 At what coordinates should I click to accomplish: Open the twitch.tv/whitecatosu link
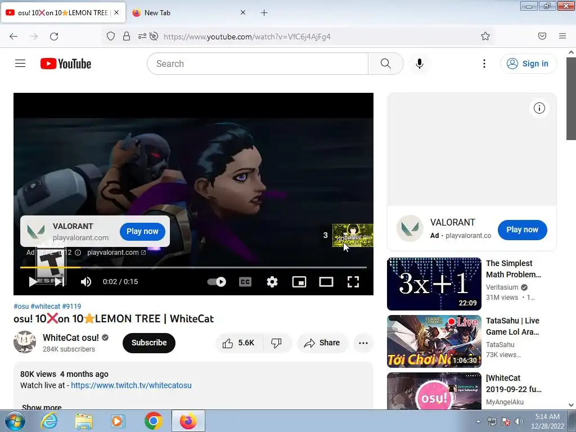[131, 385]
